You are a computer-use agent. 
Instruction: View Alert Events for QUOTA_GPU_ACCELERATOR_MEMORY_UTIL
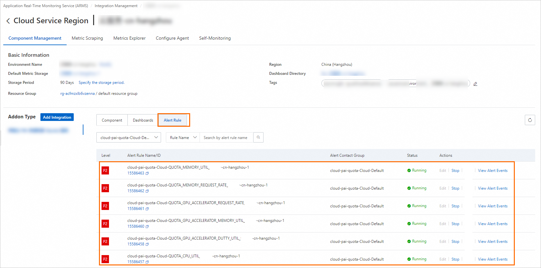tap(493, 224)
